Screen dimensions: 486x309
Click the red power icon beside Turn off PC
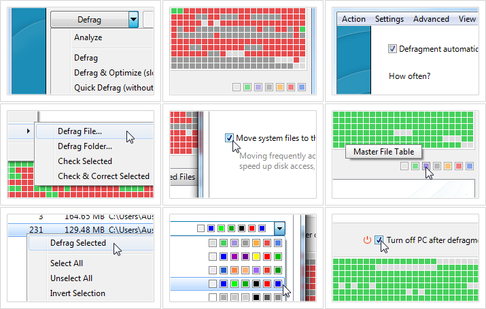[367, 240]
